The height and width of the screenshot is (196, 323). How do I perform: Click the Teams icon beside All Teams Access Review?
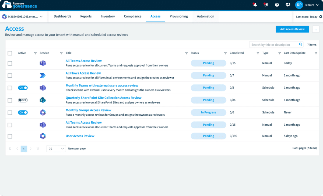pyautogui.click(x=43, y=63)
